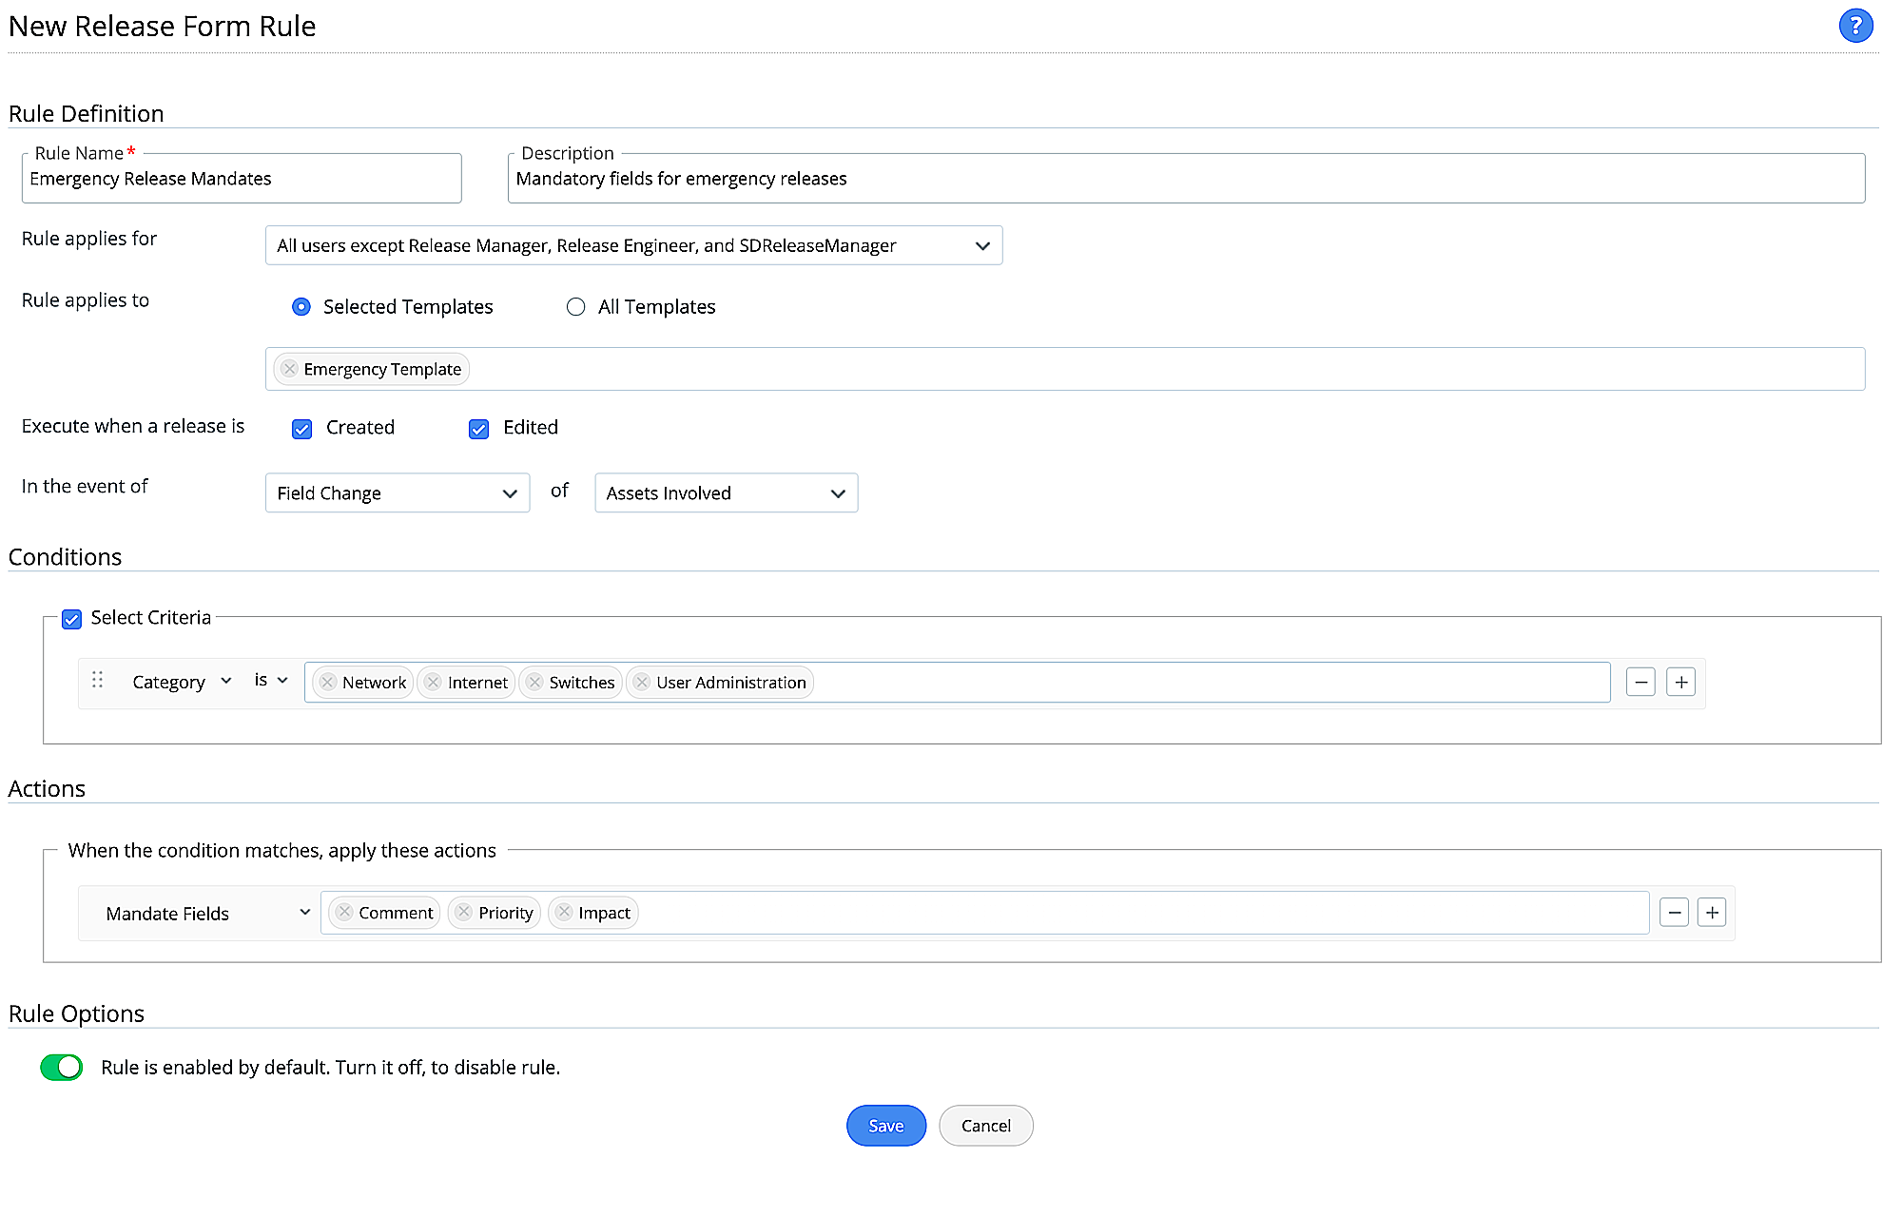Image resolution: width=1902 pixels, height=1216 pixels.
Task: Delete the Mandate Fields action row
Action: 1674,914
